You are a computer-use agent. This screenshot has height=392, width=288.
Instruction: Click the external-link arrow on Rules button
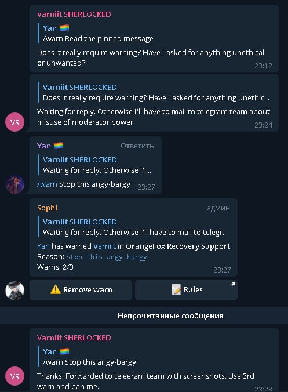pyautogui.click(x=233, y=284)
